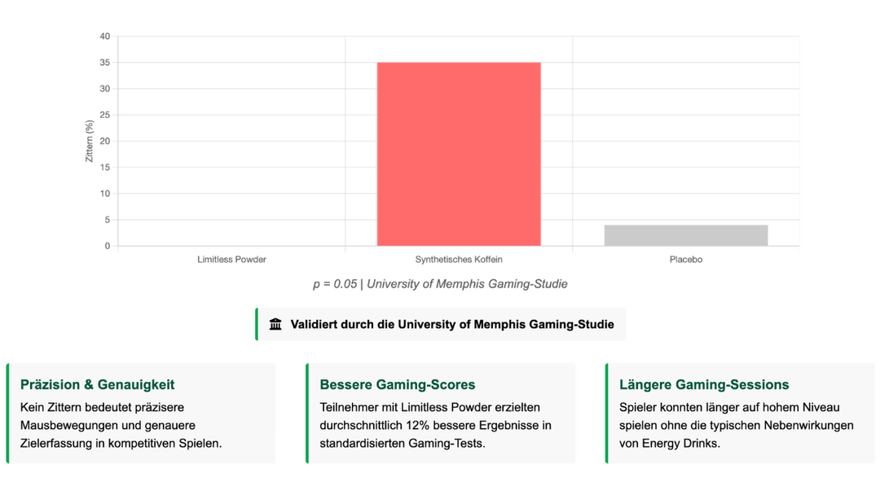Click the gray Placebo bar

[685, 235]
